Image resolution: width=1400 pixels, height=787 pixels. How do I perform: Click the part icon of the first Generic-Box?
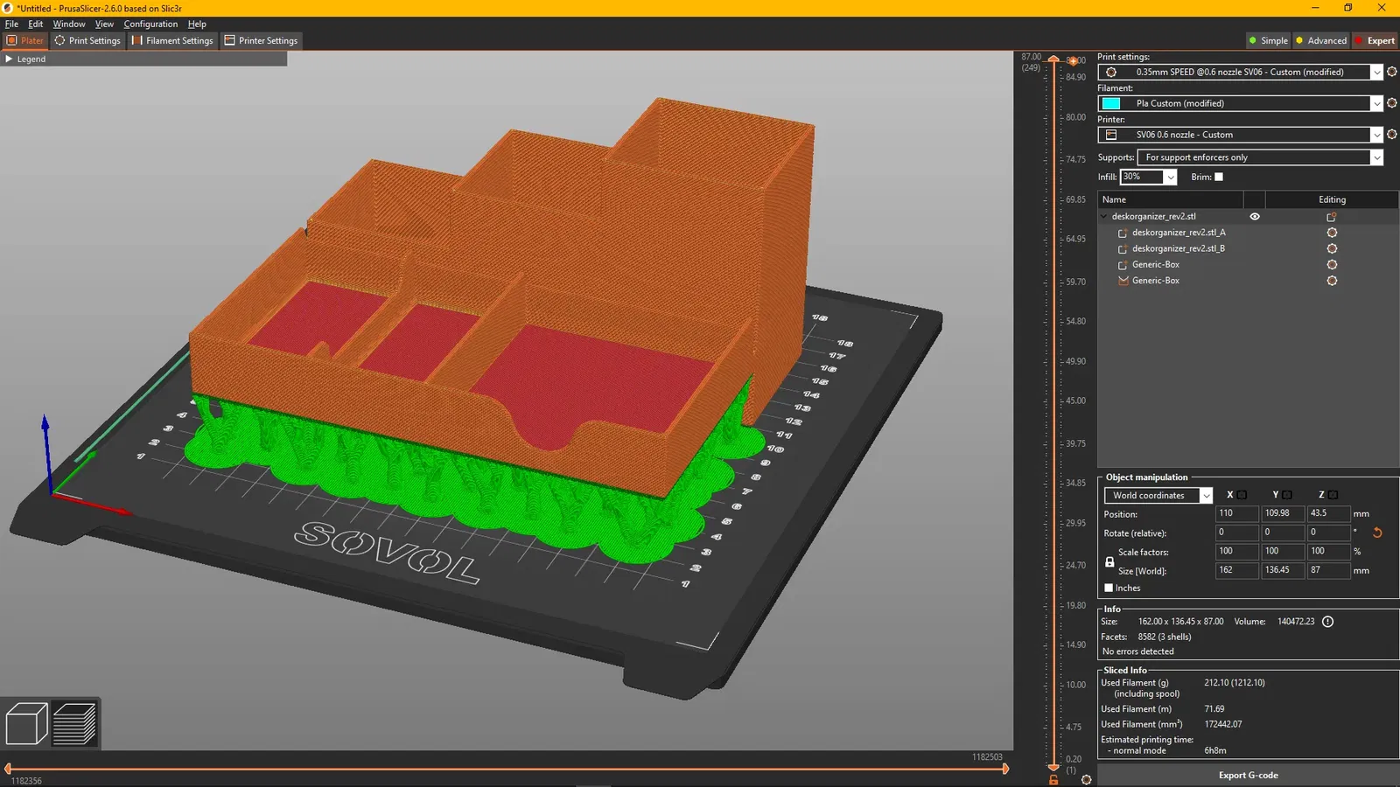[x=1123, y=265]
